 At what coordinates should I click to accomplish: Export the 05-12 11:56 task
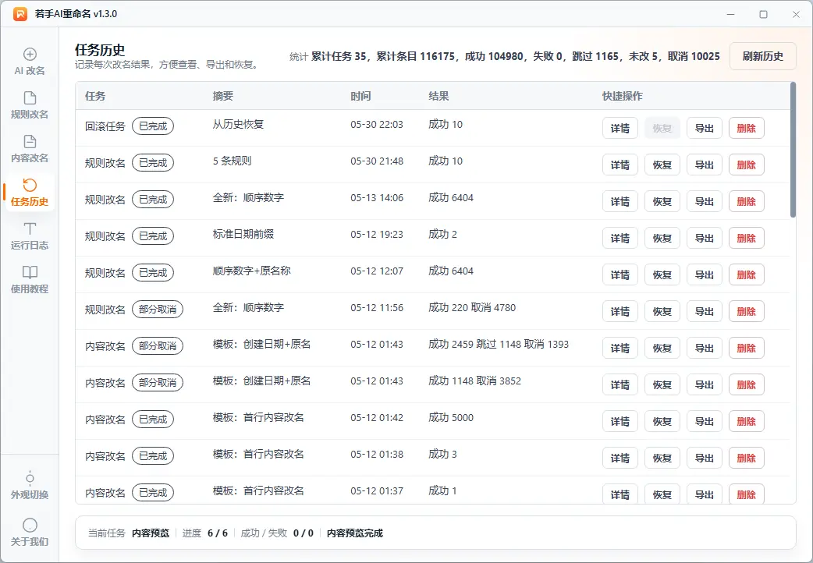[x=704, y=312]
